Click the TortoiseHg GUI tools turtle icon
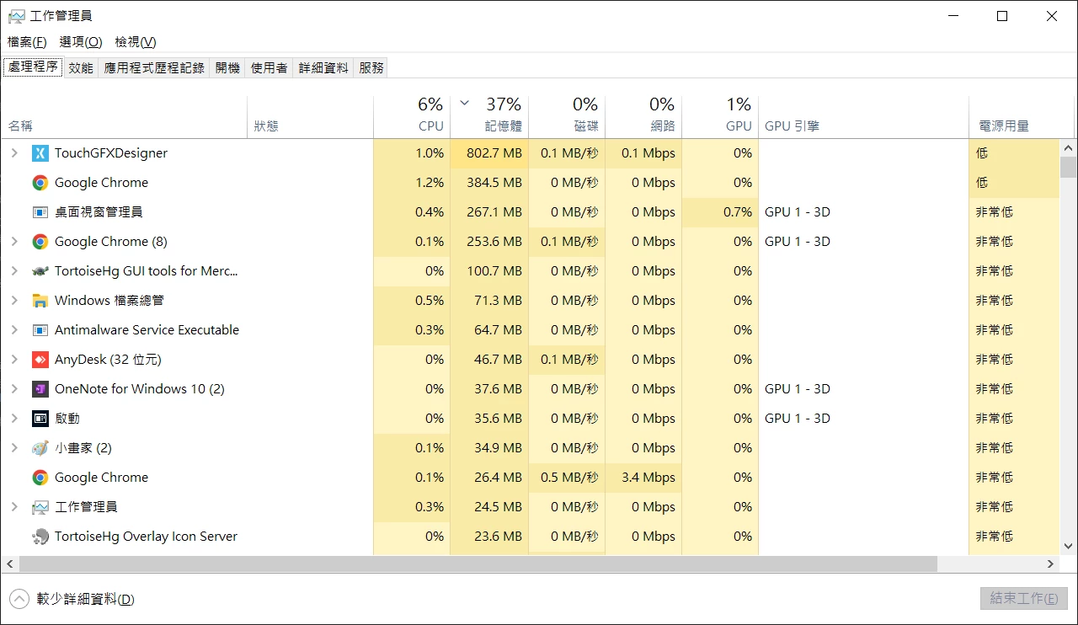Screen dimensions: 1078x625 40,271
